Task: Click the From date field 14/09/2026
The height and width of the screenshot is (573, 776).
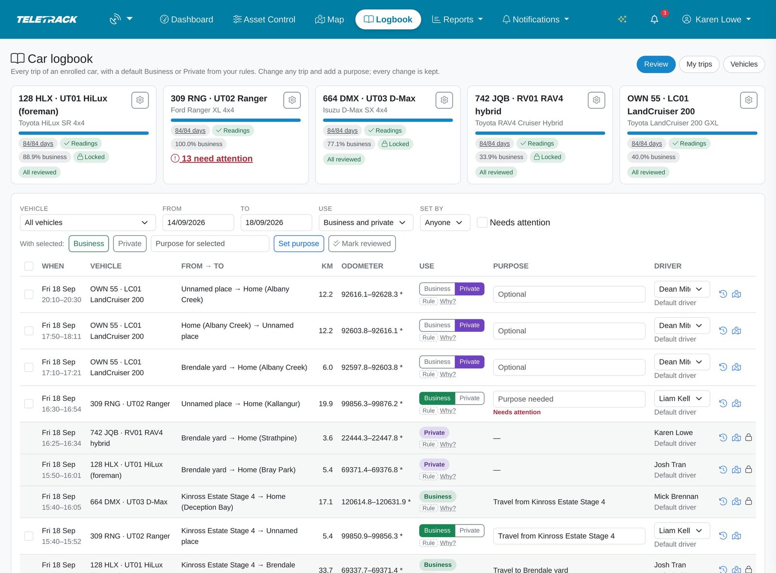Action: click(x=198, y=223)
